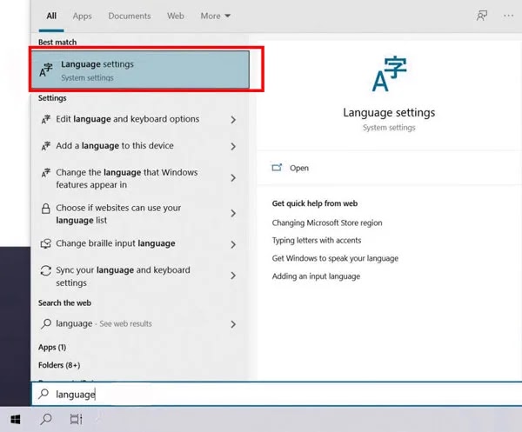This screenshot has height=432, width=522.
Task: Select Add a language to this device
Action: pos(140,146)
